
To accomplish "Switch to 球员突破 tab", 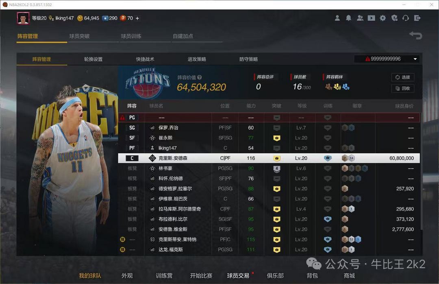I will [x=80, y=36].
